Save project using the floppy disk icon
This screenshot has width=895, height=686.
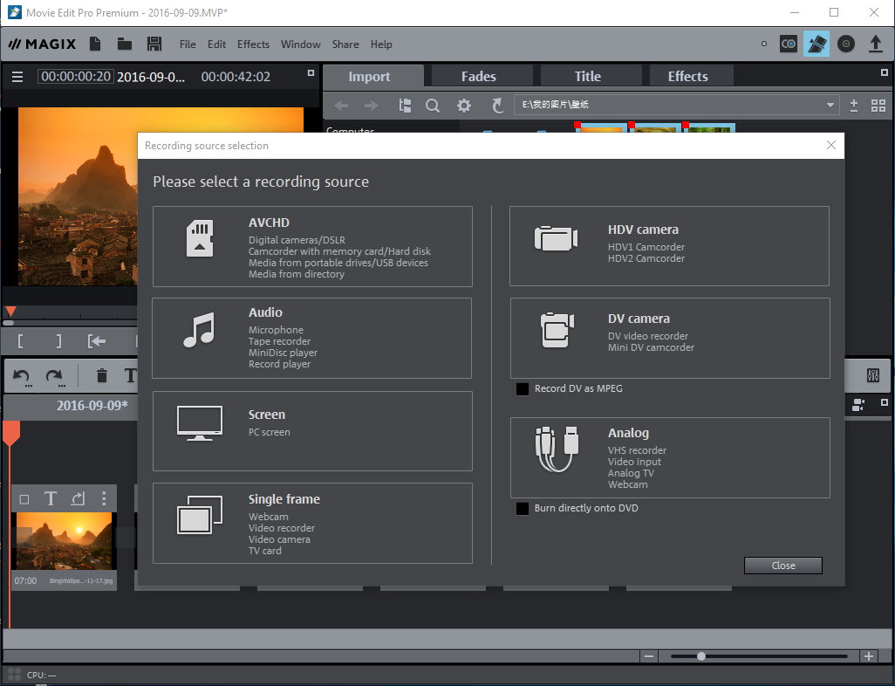coord(154,44)
